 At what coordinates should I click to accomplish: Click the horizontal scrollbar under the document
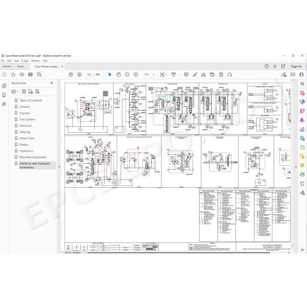[x=178, y=253]
